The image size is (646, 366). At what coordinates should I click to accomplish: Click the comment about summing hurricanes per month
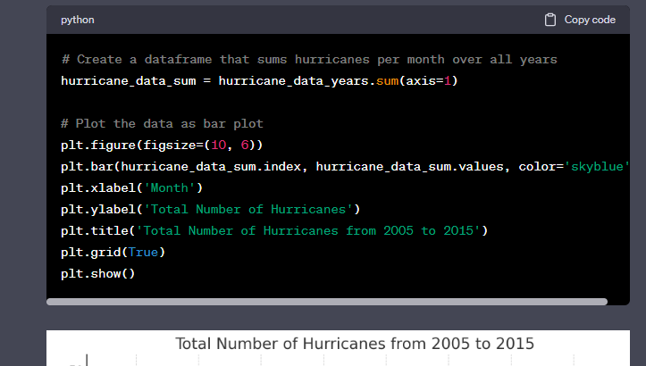[x=309, y=59]
